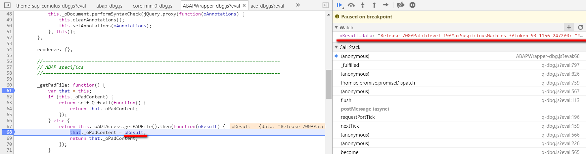Select the anonymous frame at q-dbg.js?eval:226
This screenshot has width=586, height=154.
[x=459, y=143]
